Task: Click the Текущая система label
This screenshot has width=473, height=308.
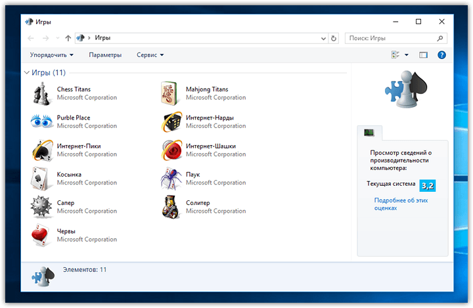Action: 391,184
